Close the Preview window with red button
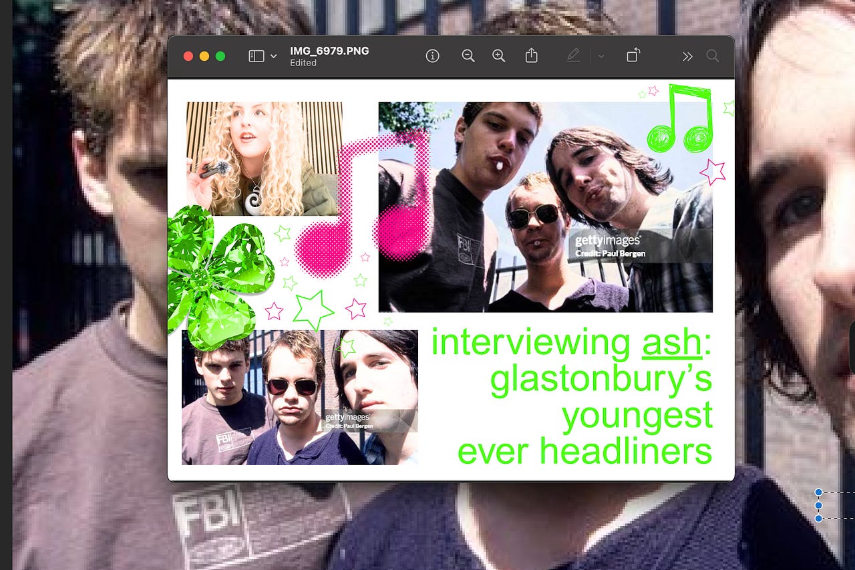This screenshot has height=570, width=855. point(188,56)
